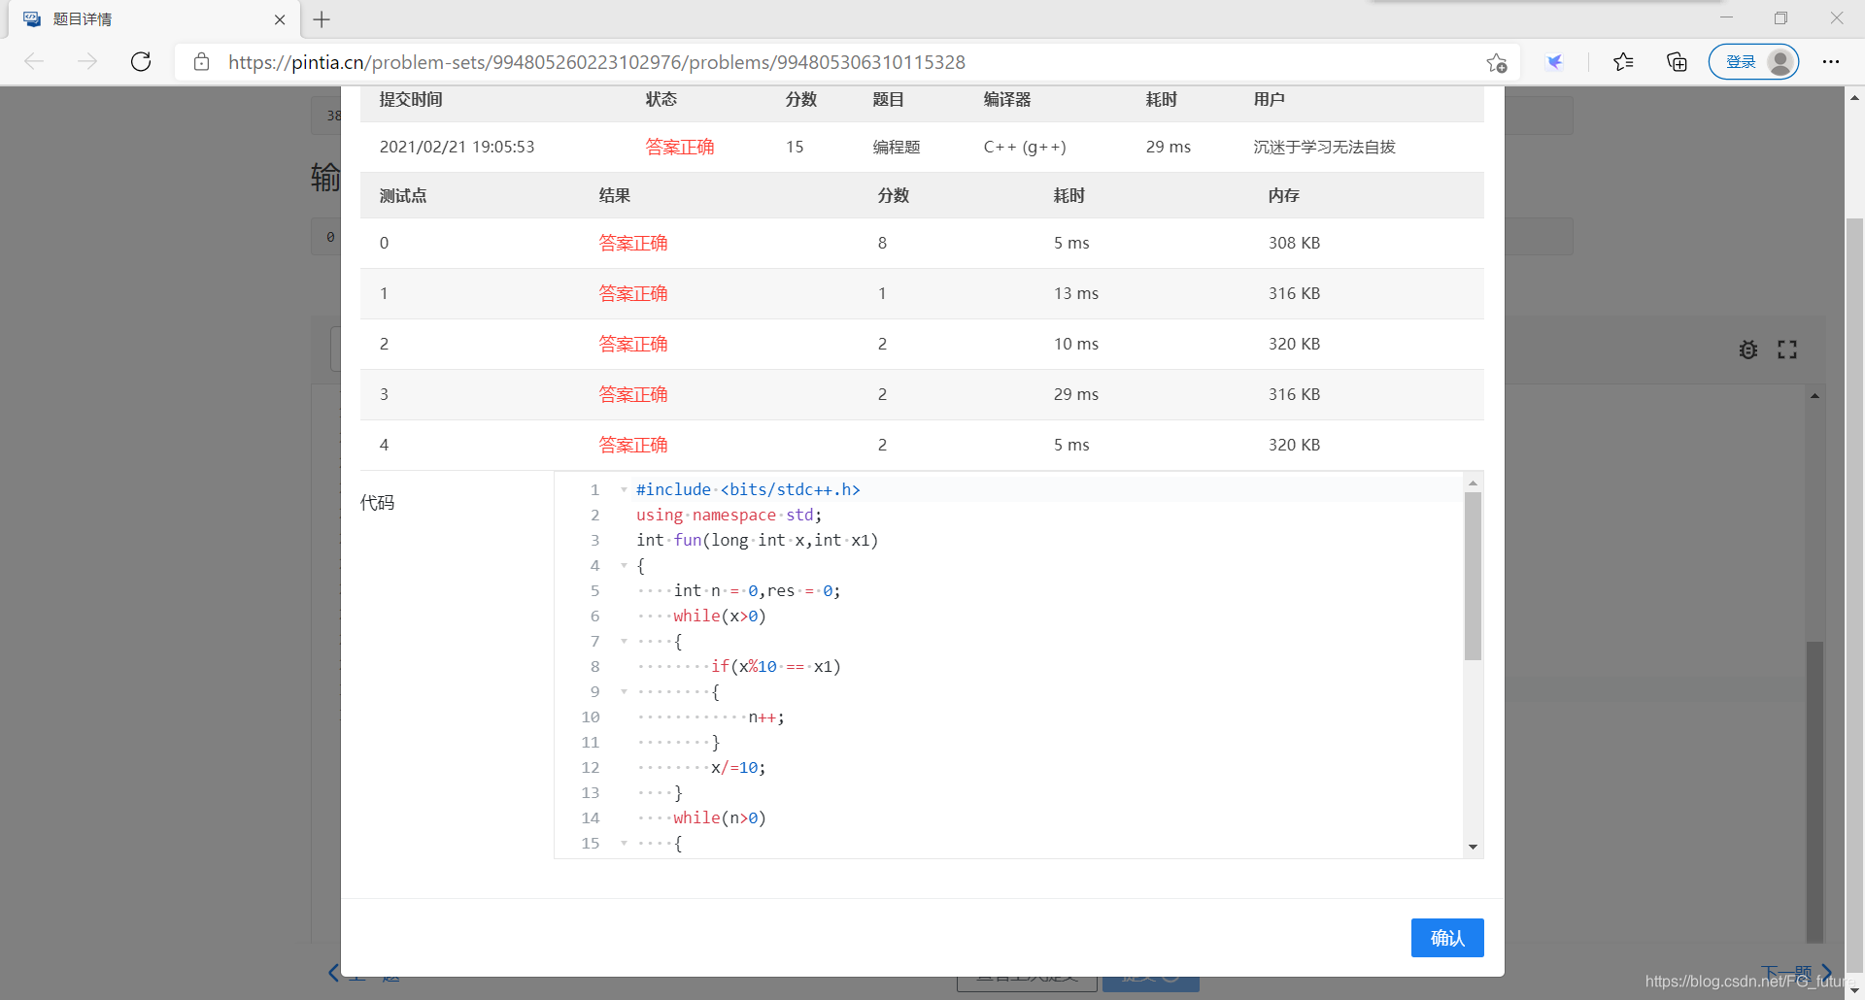Image resolution: width=1865 pixels, height=1000 pixels.
Task: Click the address bar URL
Action: point(596,62)
